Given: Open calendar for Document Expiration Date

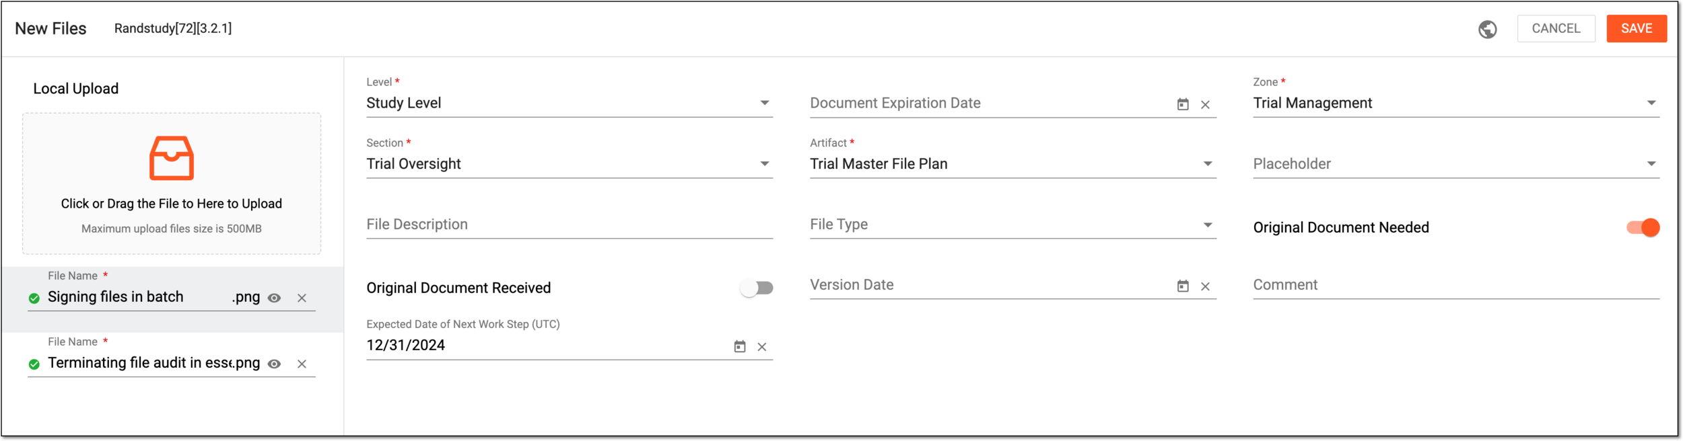Looking at the screenshot, I should coord(1183,104).
